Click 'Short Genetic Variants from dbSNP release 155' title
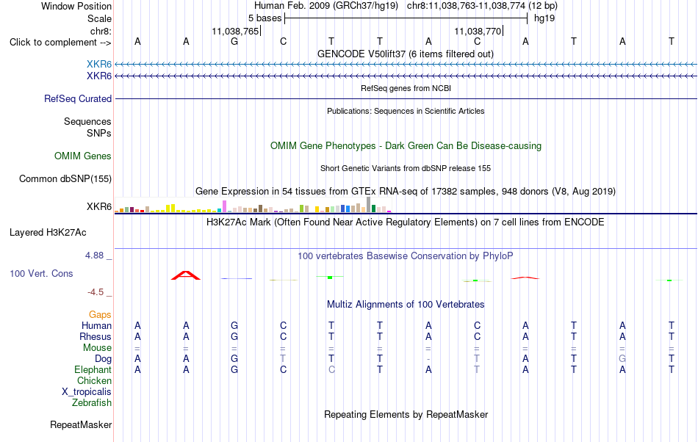The image size is (698, 442). coord(406,168)
